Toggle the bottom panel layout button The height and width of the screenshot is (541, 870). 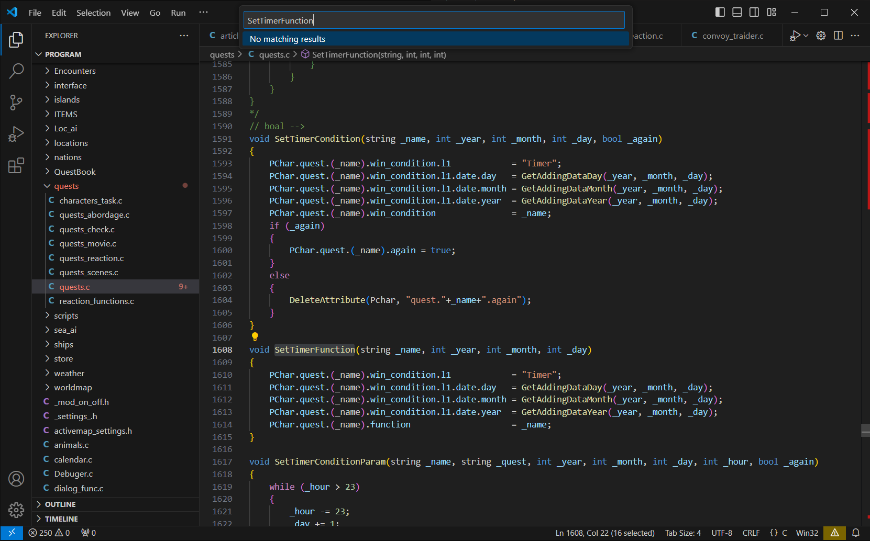[737, 12]
